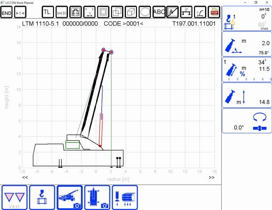272x210 pixels.
Task: Click the left red boom head pulley marker
Action: tap(103, 50)
